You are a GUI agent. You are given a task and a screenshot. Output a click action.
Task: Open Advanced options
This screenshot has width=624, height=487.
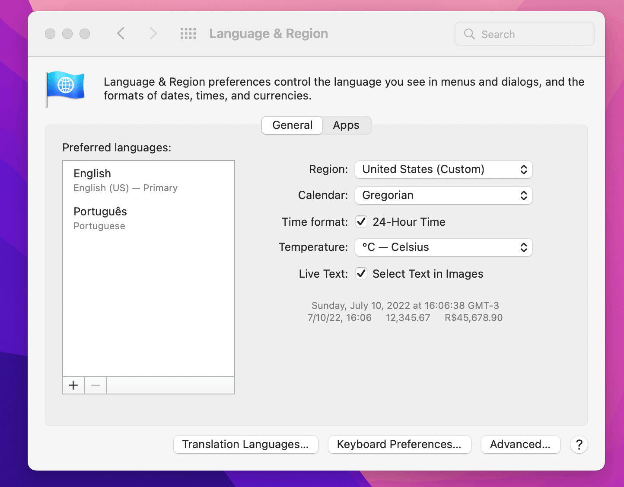[x=520, y=445]
